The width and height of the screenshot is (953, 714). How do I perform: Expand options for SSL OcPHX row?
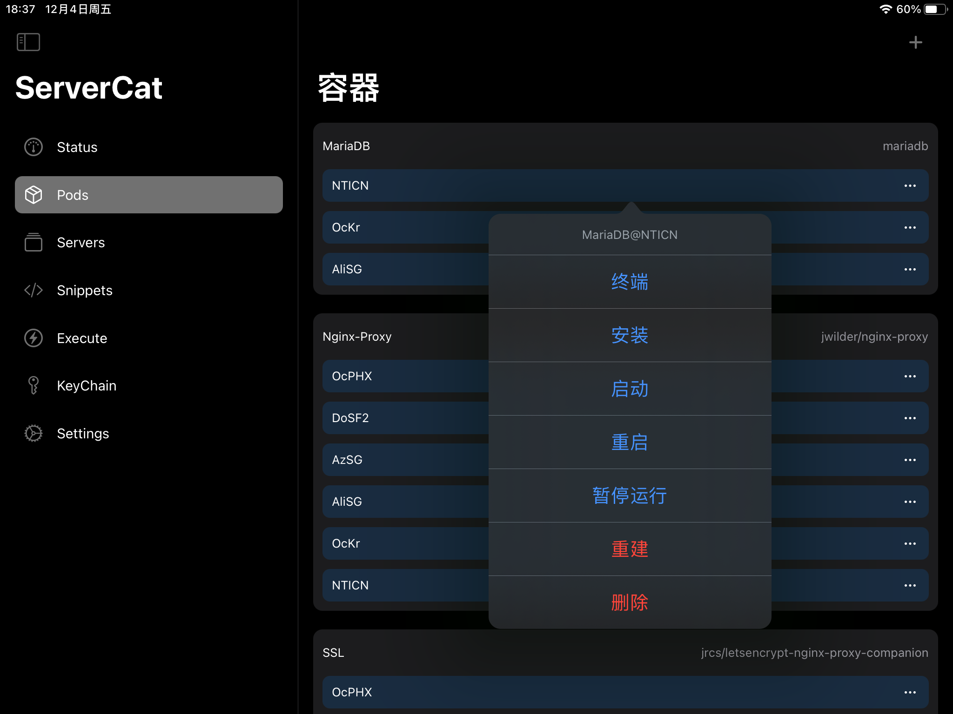[910, 692]
